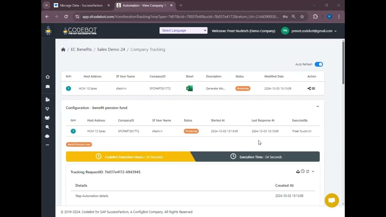
Task: Click the share icon in Action column
Action: pyautogui.click(x=309, y=88)
